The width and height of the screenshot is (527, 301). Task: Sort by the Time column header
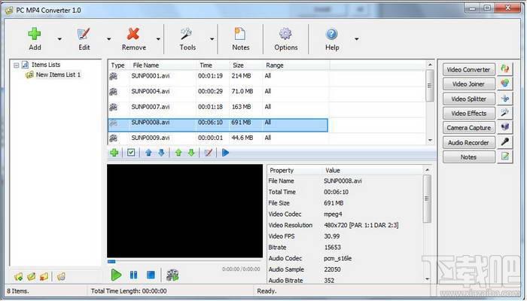213,65
